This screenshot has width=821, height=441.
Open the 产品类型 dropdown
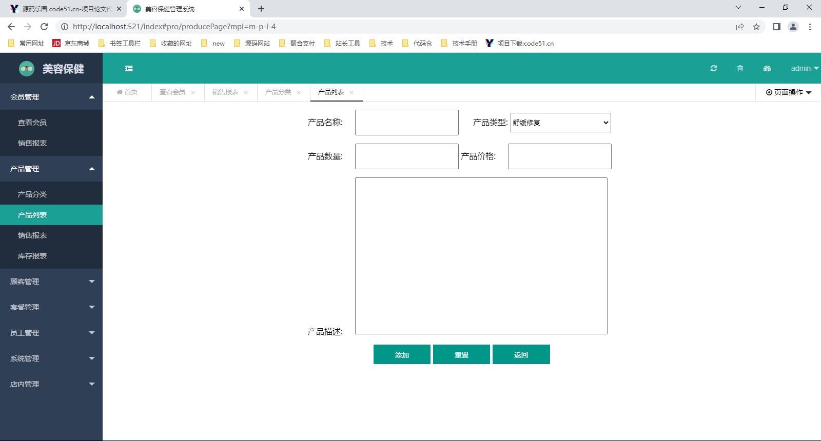(x=561, y=123)
